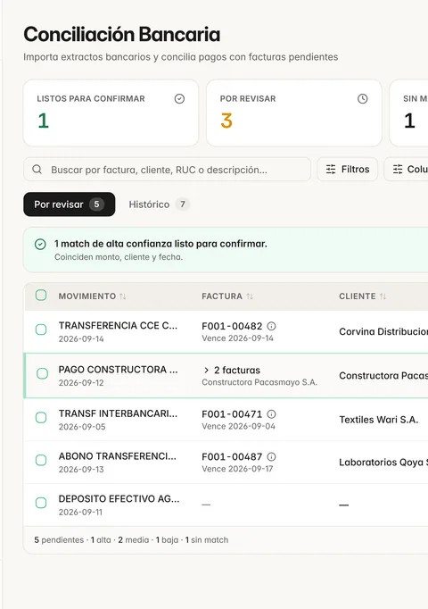Click the Vence 2026-09-04 due date
Viewport: 428px width, 609px height.
tap(238, 426)
